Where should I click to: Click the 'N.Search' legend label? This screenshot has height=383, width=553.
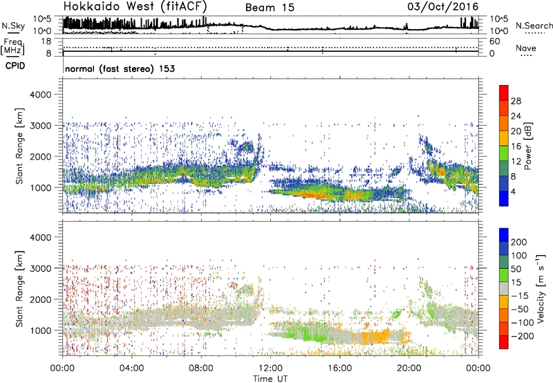[x=534, y=26]
